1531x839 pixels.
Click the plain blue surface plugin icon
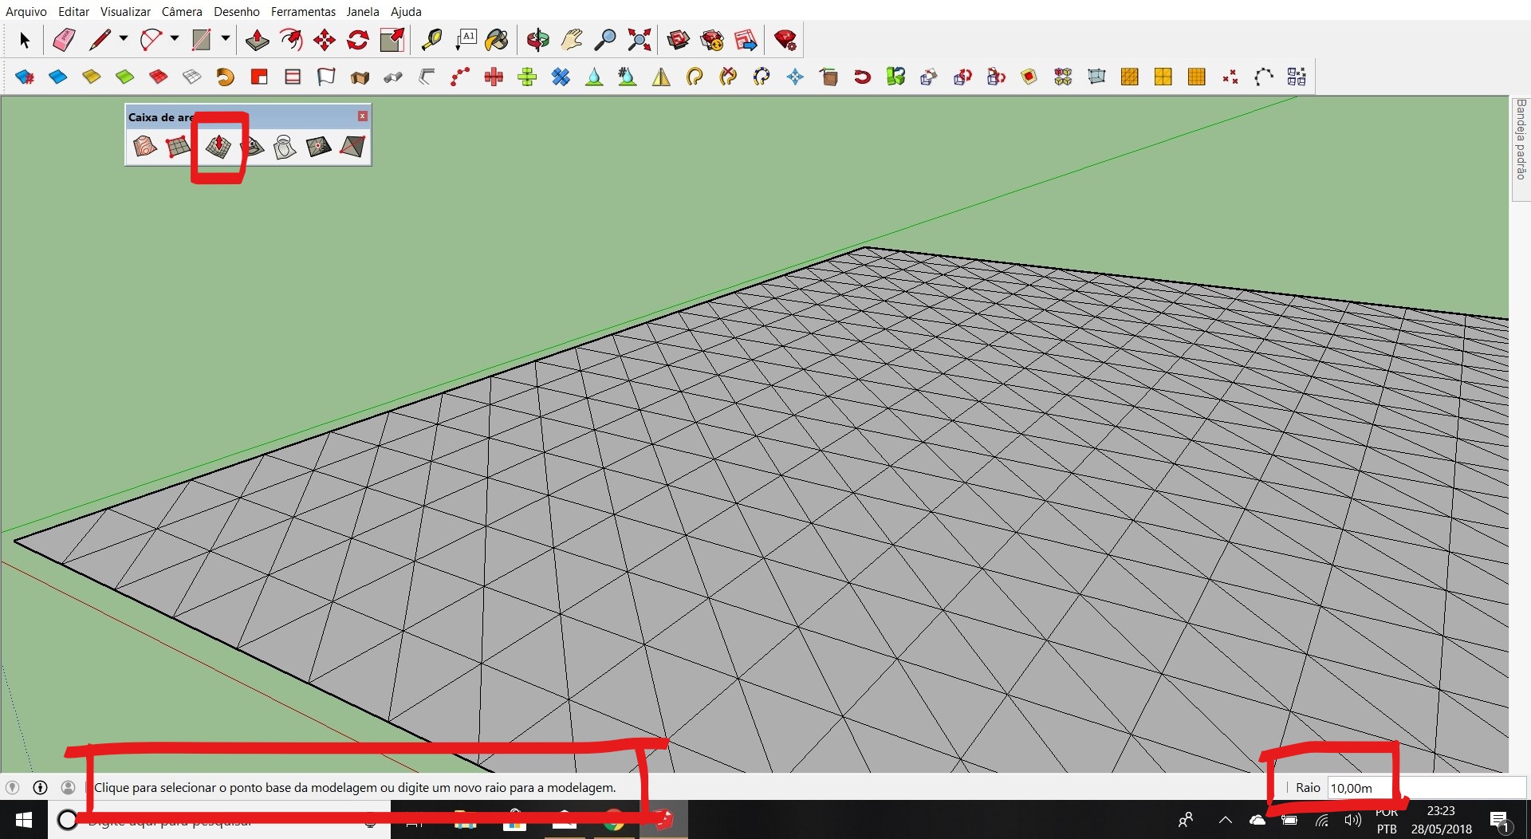58,77
